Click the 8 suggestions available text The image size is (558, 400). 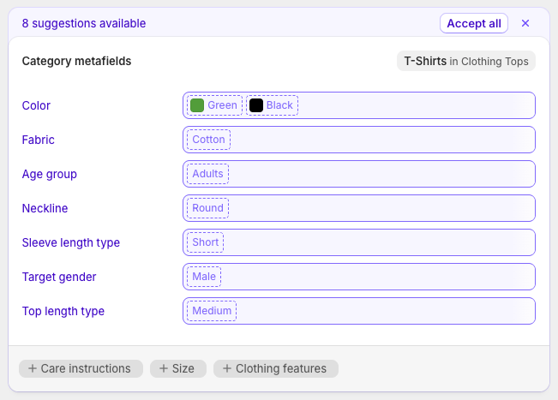point(84,23)
